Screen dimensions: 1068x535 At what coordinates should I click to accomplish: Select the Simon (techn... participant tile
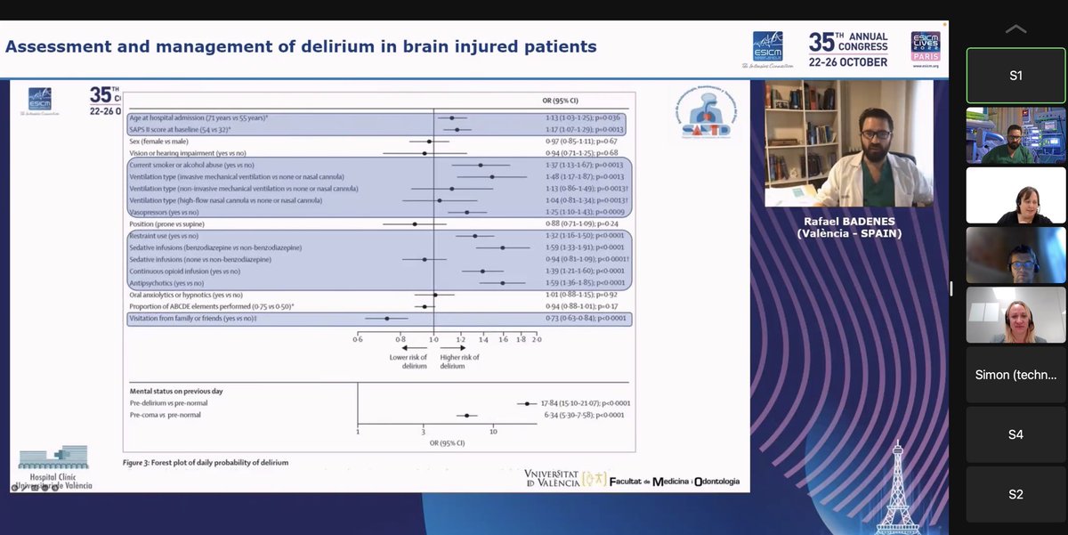[x=1015, y=375]
